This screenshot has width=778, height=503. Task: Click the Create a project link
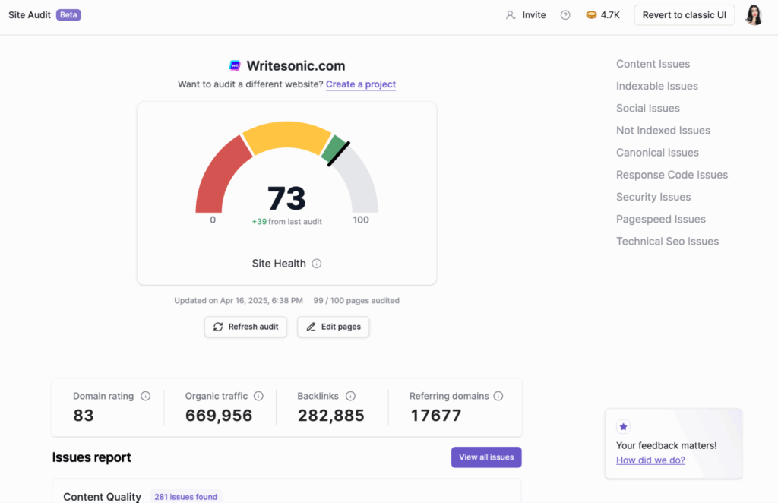[360, 84]
